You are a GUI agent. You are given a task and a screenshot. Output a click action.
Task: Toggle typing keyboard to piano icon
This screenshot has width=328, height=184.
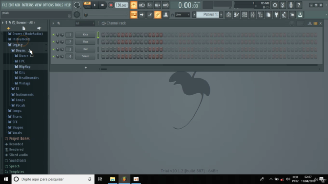134,15
